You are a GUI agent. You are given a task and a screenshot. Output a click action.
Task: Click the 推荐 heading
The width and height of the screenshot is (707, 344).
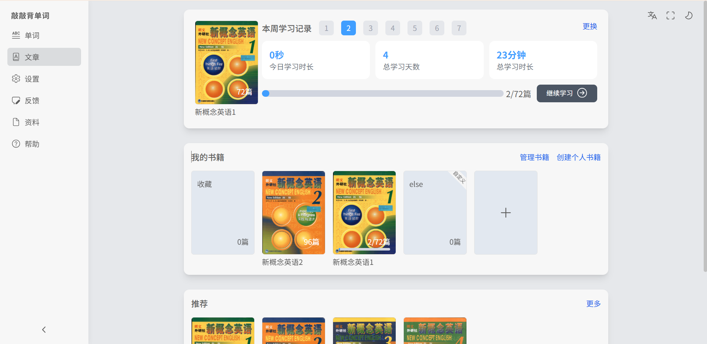click(199, 304)
